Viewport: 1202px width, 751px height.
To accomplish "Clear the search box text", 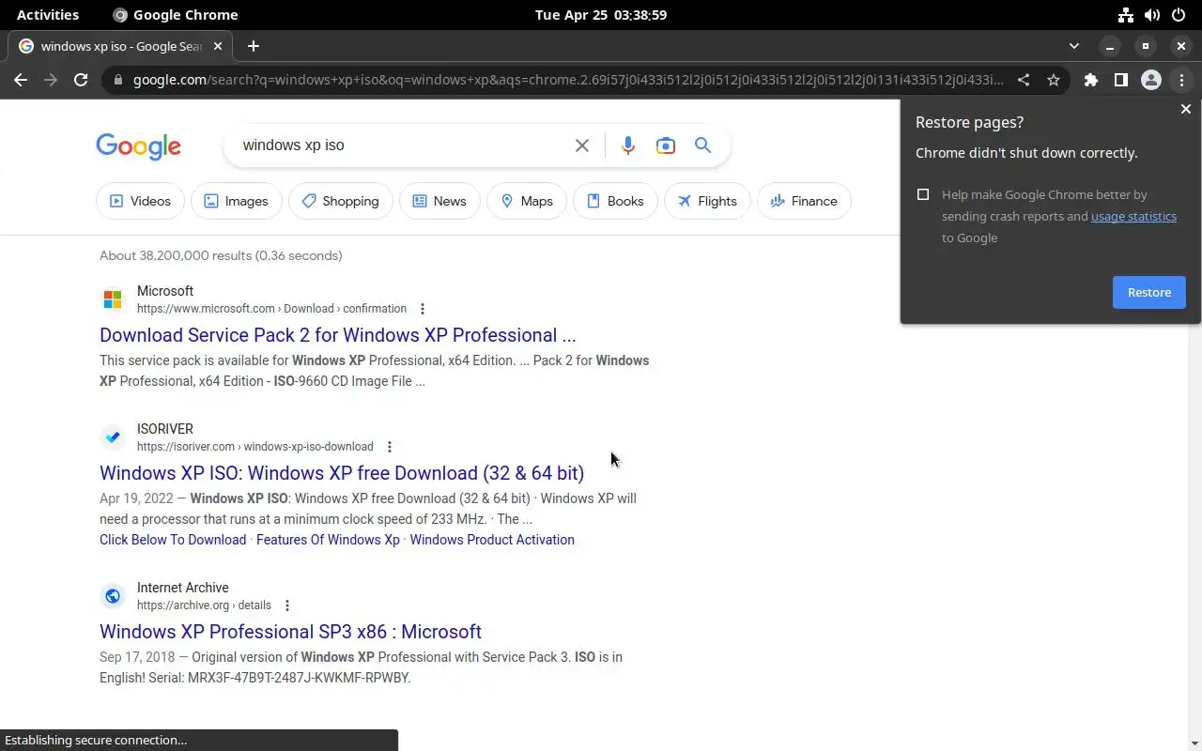I will [582, 146].
